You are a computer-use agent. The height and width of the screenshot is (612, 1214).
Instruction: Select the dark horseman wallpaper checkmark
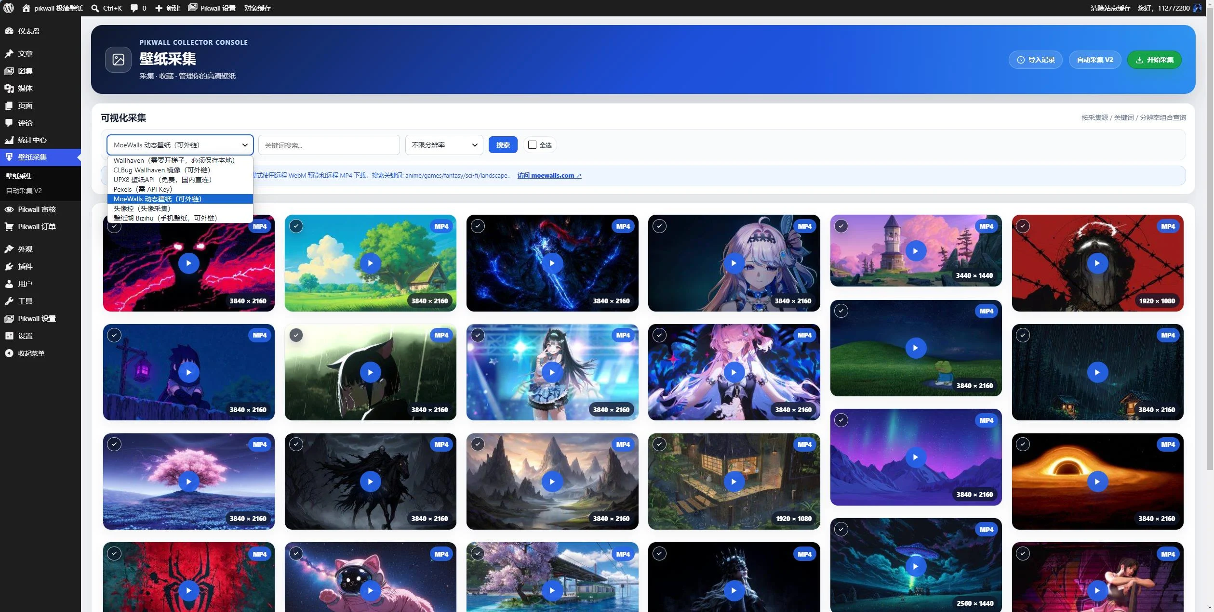click(x=296, y=444)
